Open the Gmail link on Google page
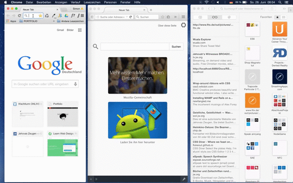The width and height of the screenshot is (293, 183). tap(60, 30)
